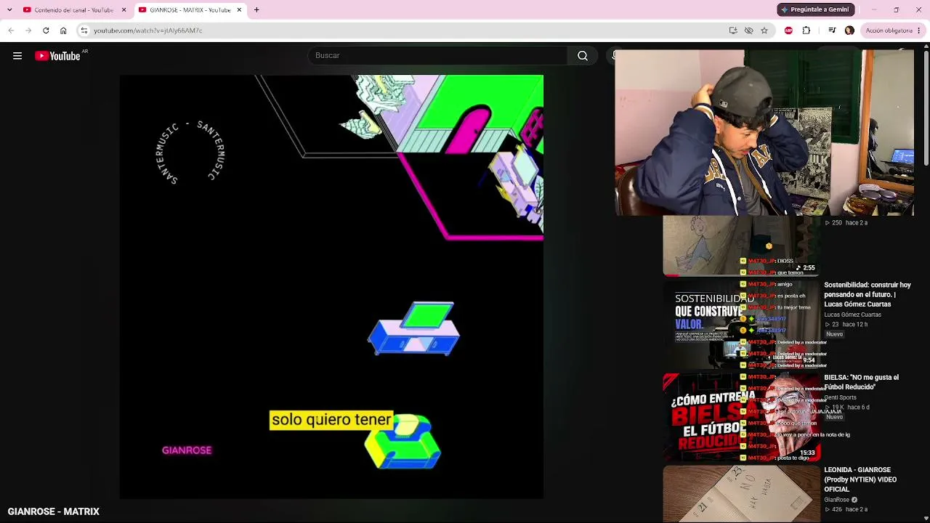Image resolution: width=930 pixels, height=523 pixels.
Task: Open the red ABP extension icon
Action: pyautogui.click(x=788, y=31)
